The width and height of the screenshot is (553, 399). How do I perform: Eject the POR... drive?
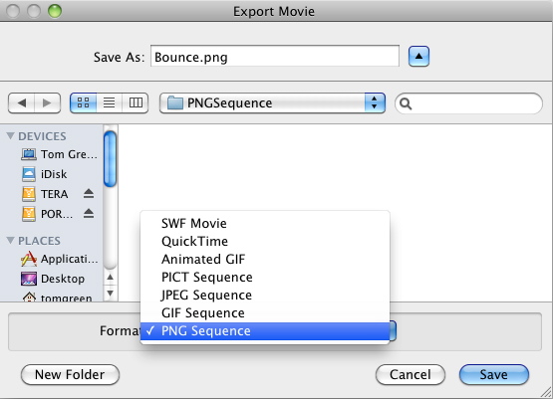[x=89, y=213]
